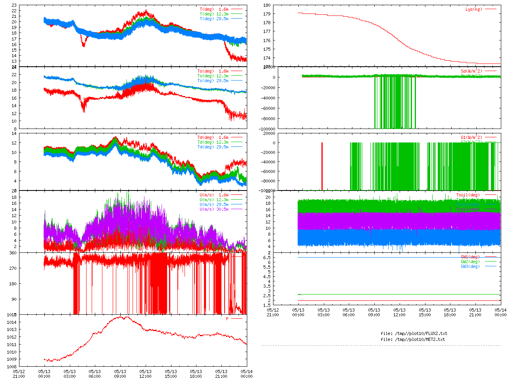Click the purple line sample beside U(m/s) 30.5m
The height and width of the screenshot is (381, 508).
pos(237,209)
